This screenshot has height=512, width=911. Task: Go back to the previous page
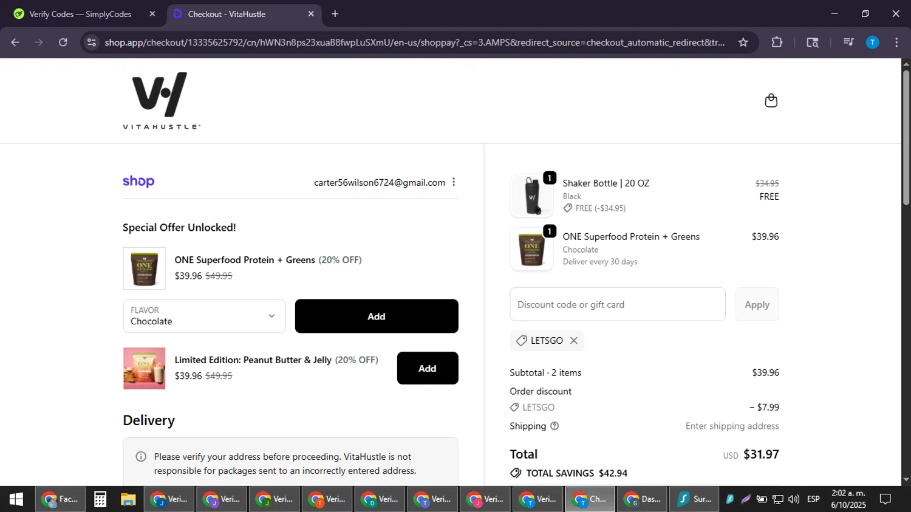coord(15,43)
